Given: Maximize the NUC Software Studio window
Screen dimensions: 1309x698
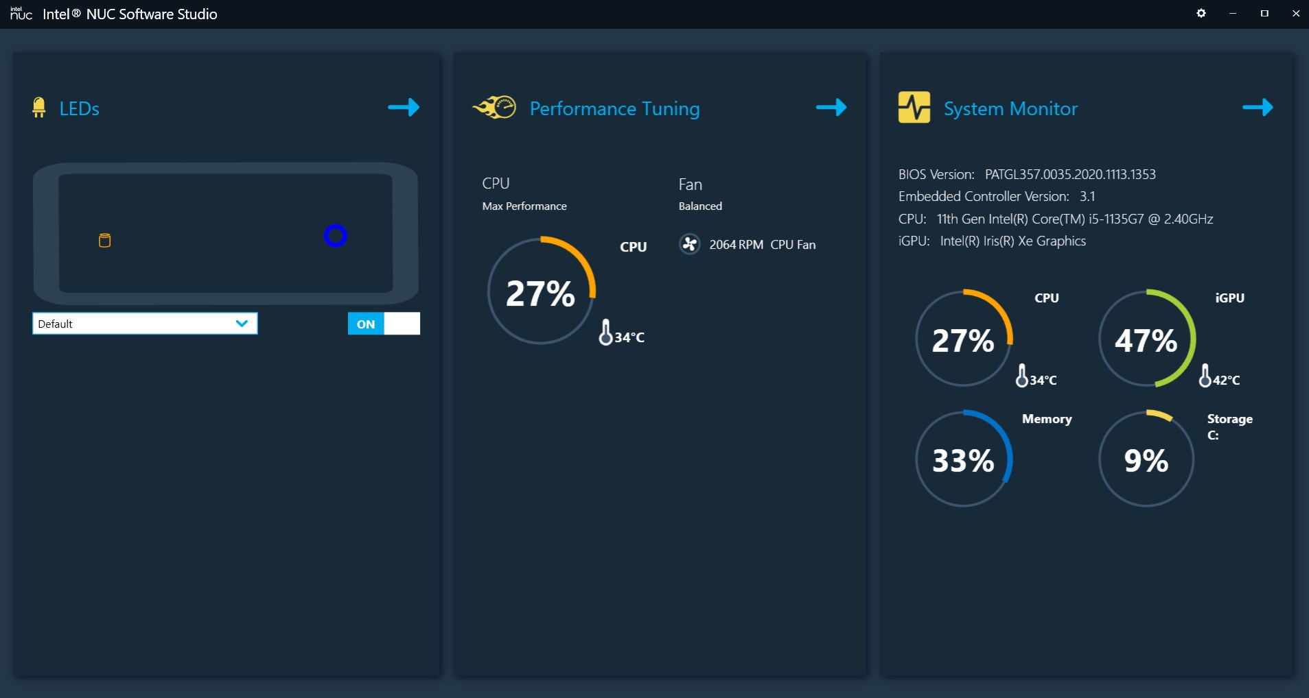Looking at the screenshot, I should tap(1264, 13).
